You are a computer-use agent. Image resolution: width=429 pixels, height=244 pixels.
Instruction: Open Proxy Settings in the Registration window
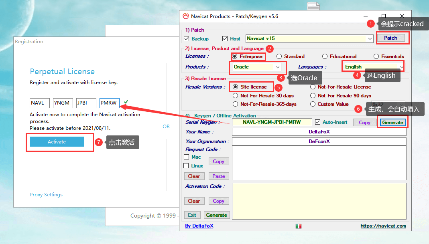coord(46,195)
